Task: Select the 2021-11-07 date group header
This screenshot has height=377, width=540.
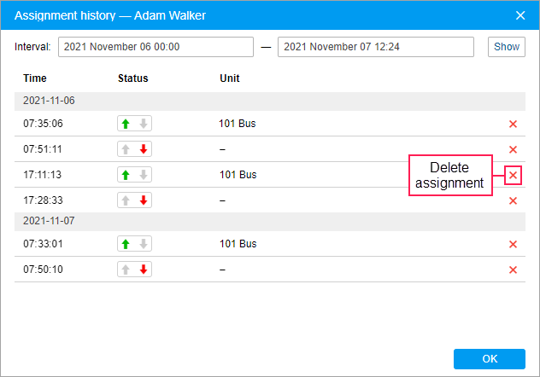Action: point(49,221)
